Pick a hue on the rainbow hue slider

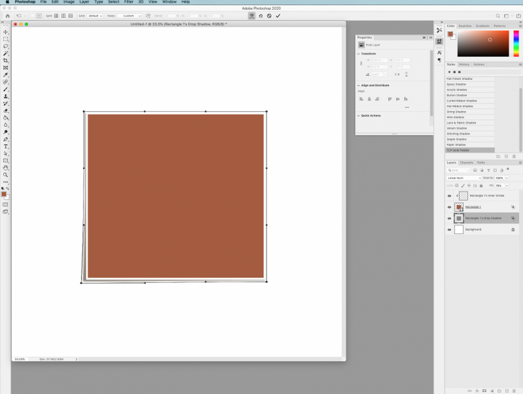click(x=516, y=43)
